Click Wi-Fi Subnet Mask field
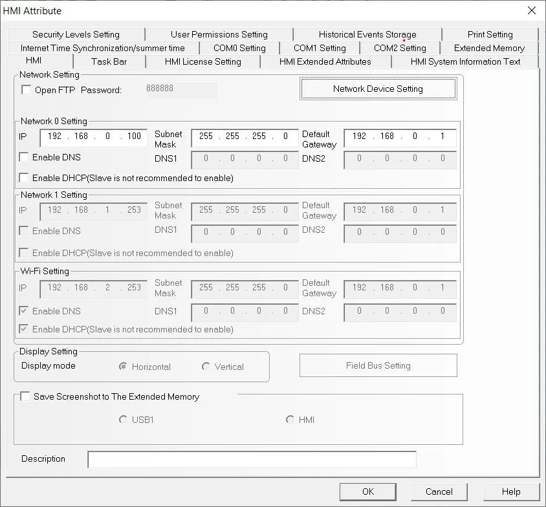The width and height of the screenshot is (546, 507). click(x=245, y=289)
